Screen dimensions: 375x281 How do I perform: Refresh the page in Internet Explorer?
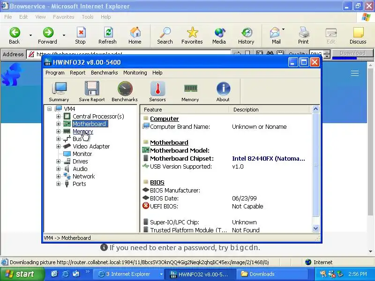(108, 36)
